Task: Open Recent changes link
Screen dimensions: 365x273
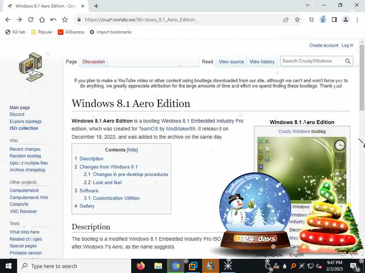Action: [x=25, y=149]
